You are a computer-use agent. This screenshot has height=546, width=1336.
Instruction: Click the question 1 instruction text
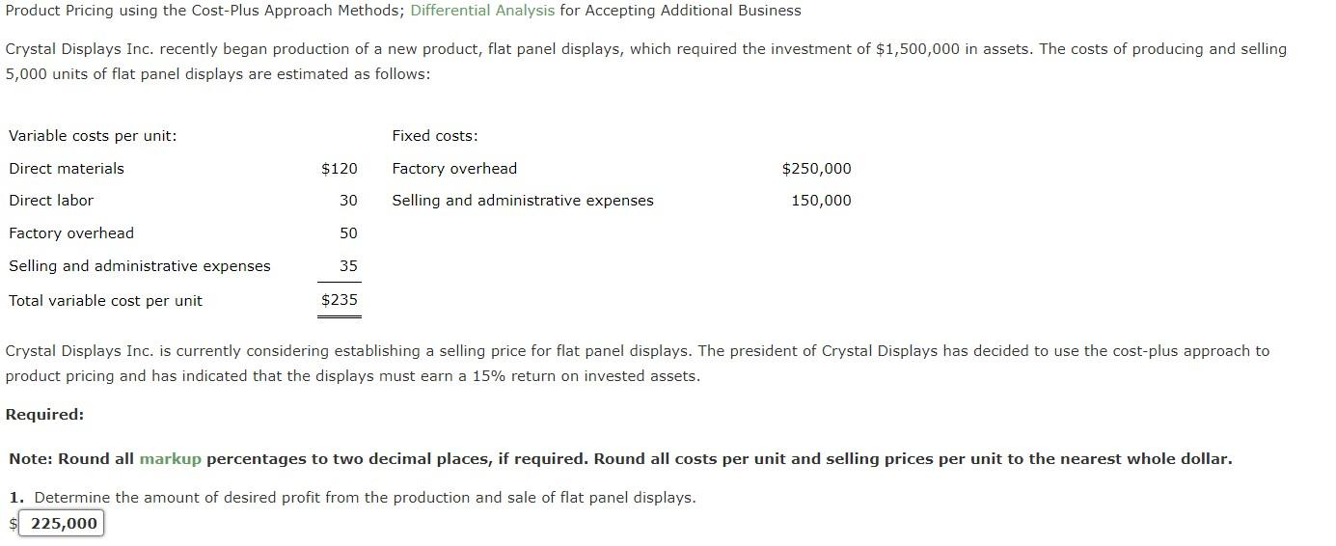pos(352,498)
